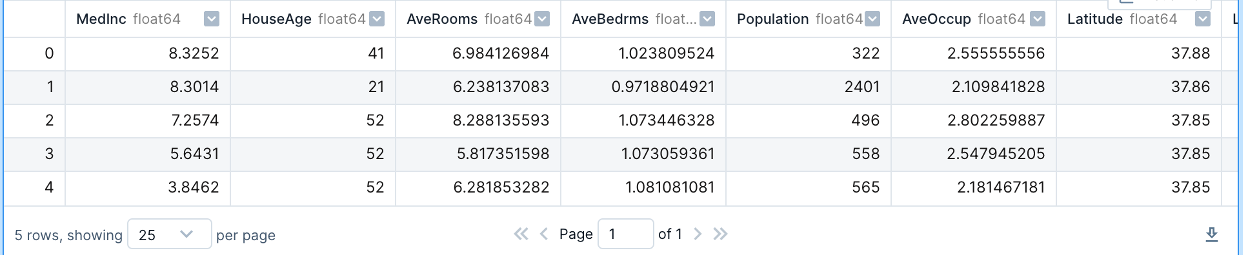Screen dimensions: 1248x255
Task: Jump to last page using double-right arrows
Action: 720,234
